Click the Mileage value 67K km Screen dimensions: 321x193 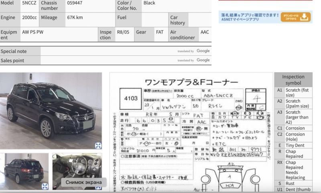75,18
